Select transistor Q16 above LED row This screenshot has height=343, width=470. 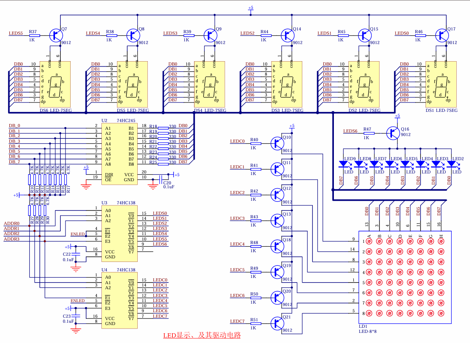click(393, 133)
